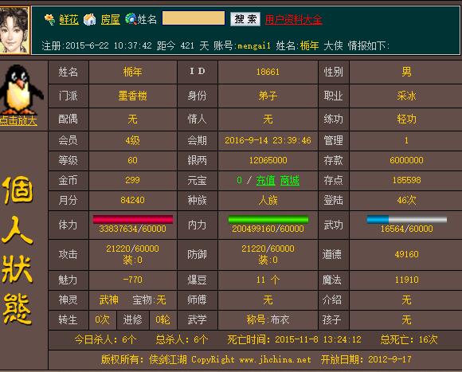Select the 职业 value 采冰

406,96
